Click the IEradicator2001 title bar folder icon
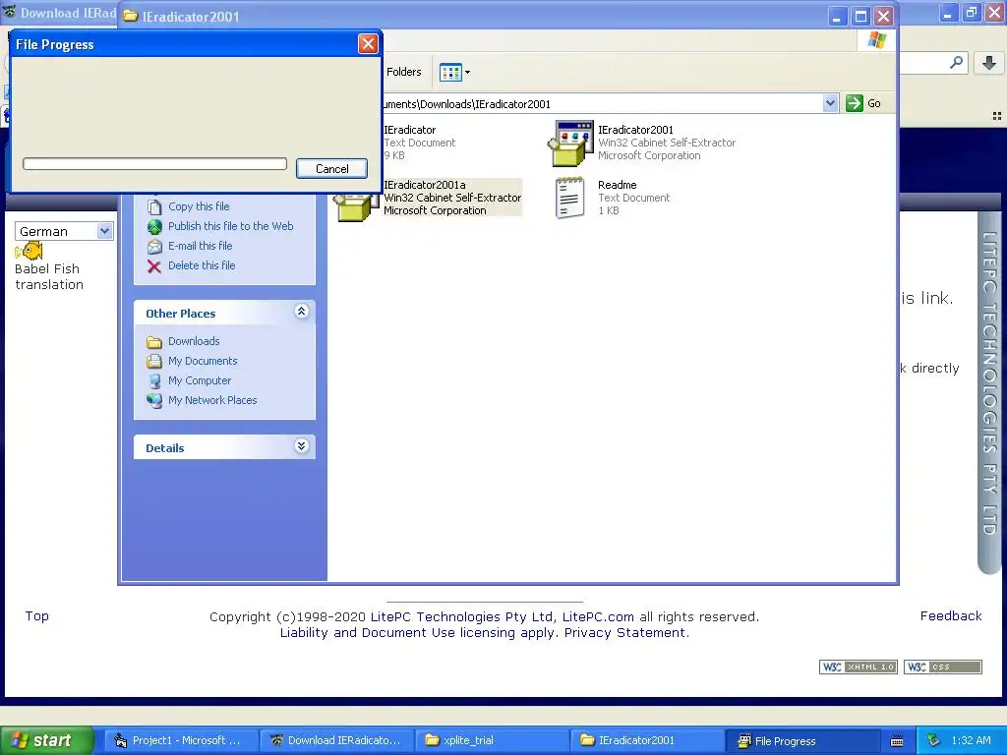1007x755 pixels. pyautogui.click(x=131, y=16)
